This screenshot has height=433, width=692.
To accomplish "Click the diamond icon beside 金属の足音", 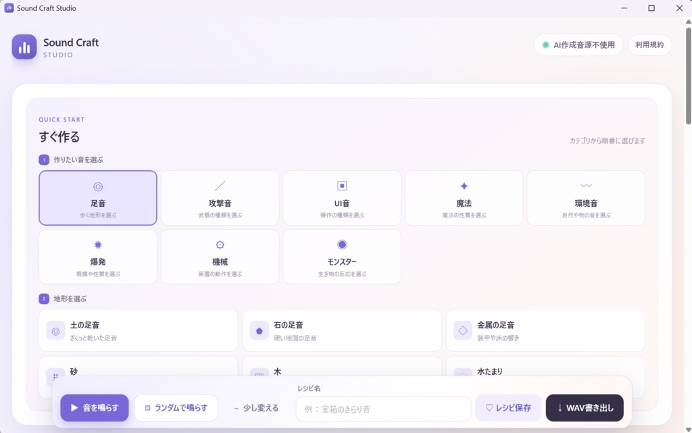I will click(x=463, y=331).
